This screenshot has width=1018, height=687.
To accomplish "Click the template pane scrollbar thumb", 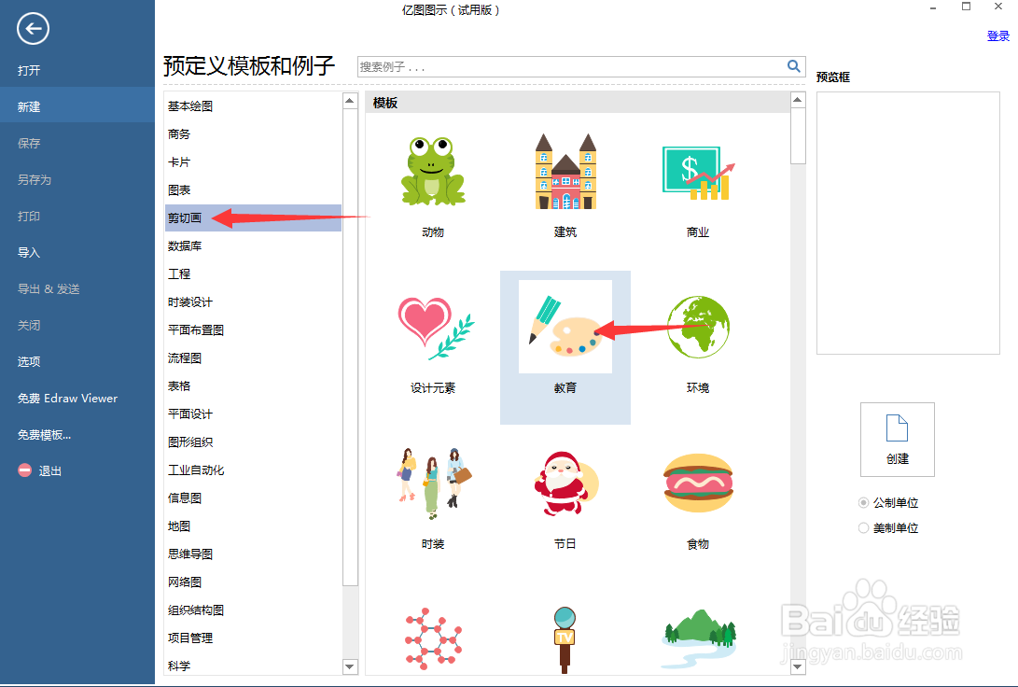I will [798, 135].
